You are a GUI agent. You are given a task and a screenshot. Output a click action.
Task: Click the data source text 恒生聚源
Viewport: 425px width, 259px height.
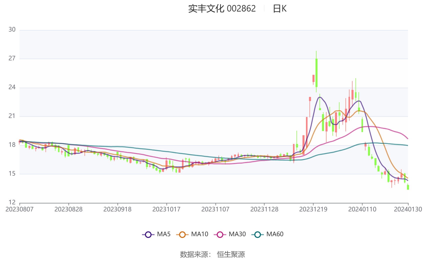[x=231, y=254]
